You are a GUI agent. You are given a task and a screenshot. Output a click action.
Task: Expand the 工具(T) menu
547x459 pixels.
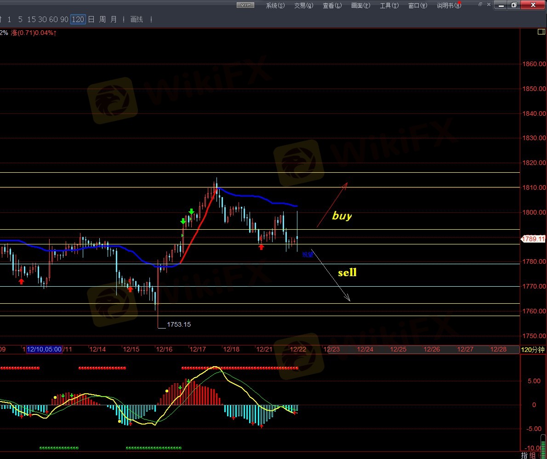389,6
